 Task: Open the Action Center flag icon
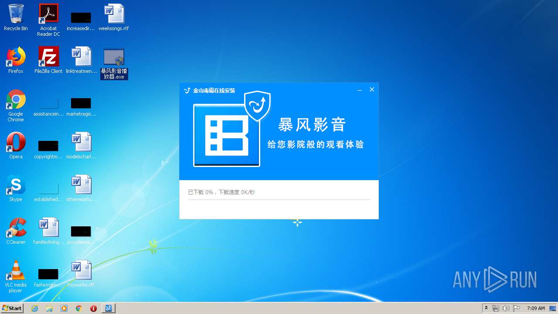(x=516, y=308)
